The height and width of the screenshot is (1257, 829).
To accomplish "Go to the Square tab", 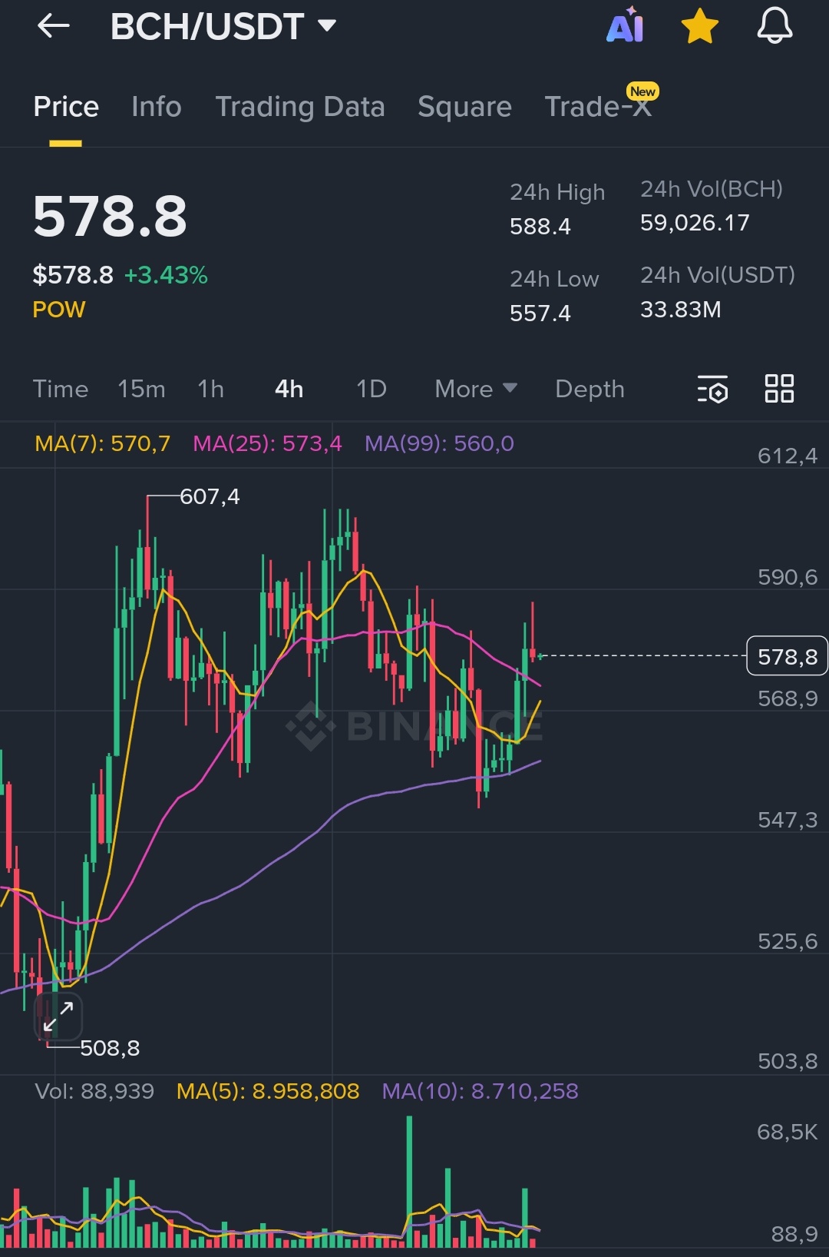I will (x=464, y=107).
